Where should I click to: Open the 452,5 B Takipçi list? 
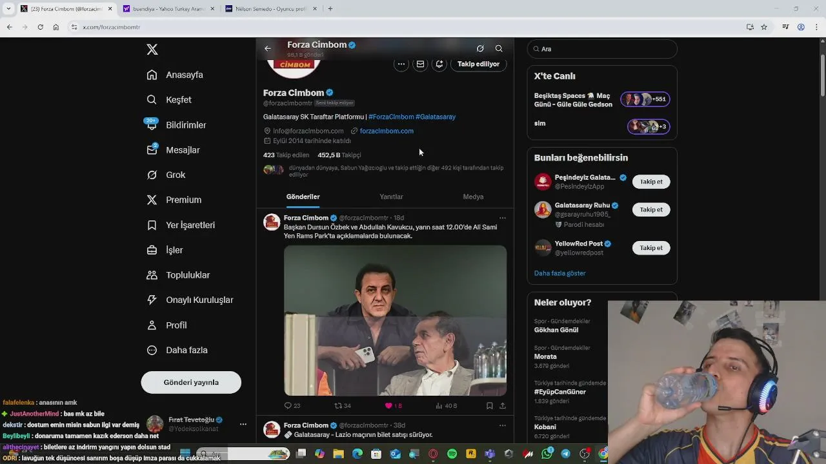[339, 155]
